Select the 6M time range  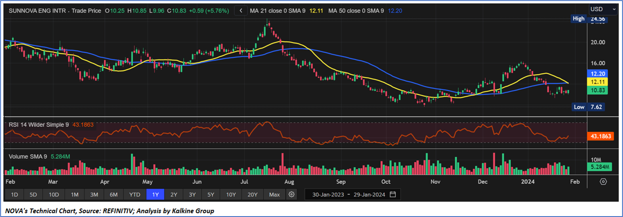(114, 194)
